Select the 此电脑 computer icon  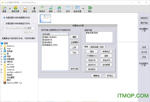[x=5, y=51]
